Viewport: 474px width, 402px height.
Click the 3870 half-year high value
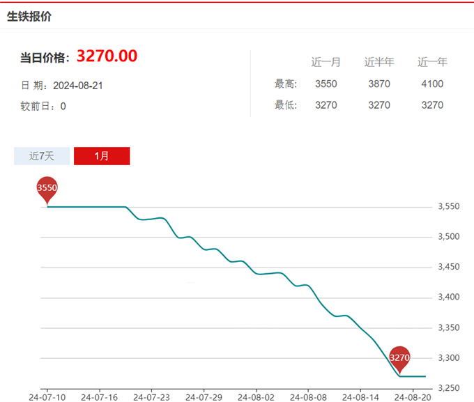(x=379, y=84)
